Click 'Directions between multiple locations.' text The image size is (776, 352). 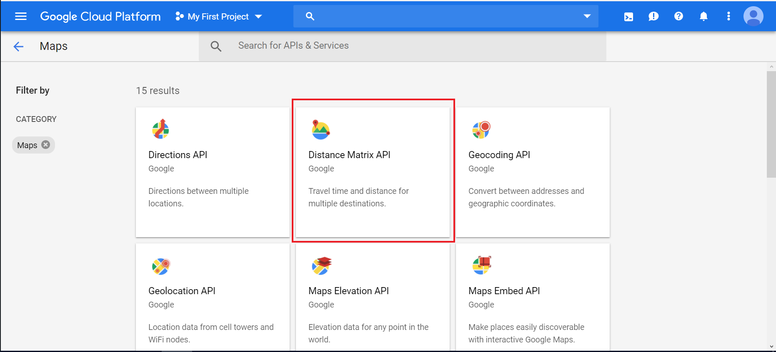[x=198, y=197]
